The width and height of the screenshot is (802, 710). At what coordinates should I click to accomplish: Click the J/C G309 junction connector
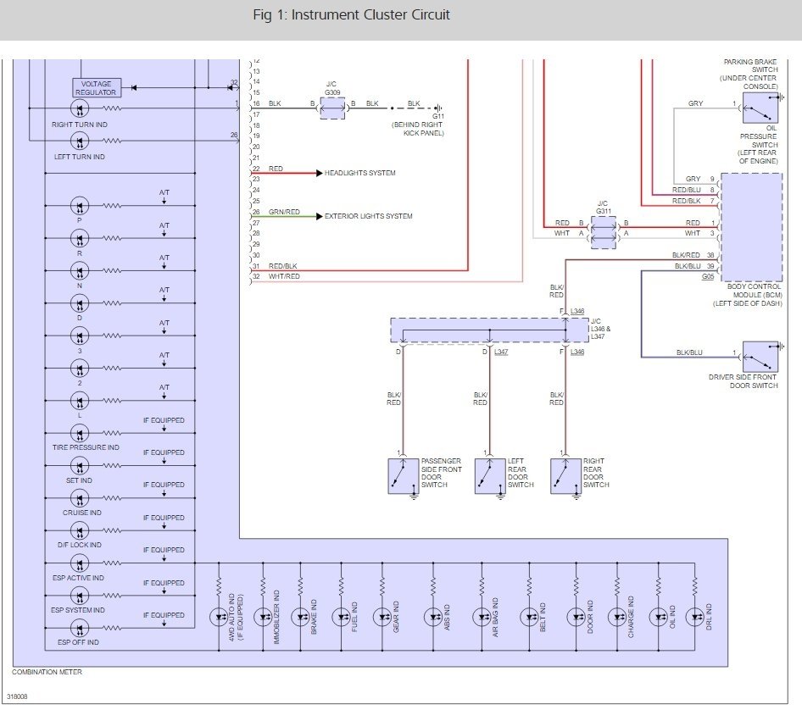[332, 108]
